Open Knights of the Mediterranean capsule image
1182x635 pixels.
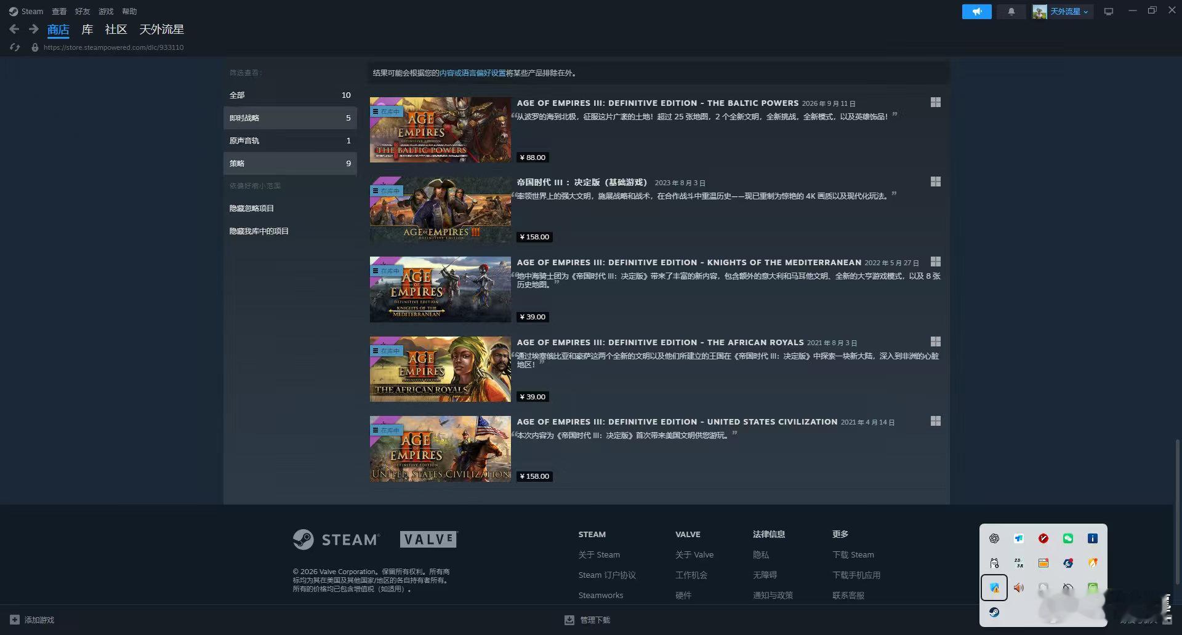pos(440,289)
